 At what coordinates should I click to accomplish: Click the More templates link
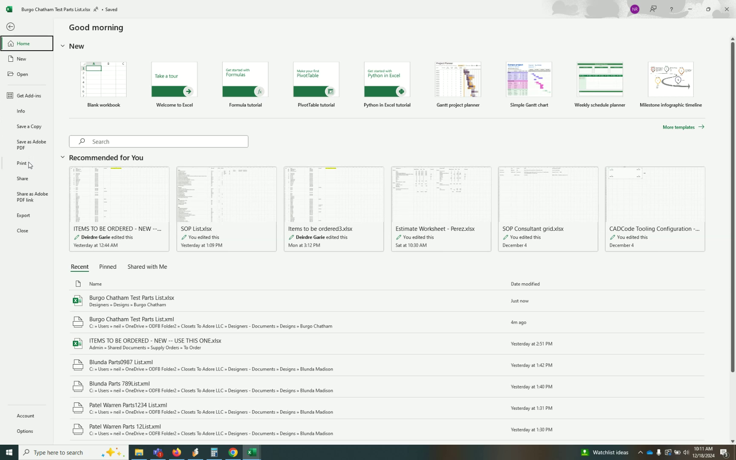(x=683, y=127)
